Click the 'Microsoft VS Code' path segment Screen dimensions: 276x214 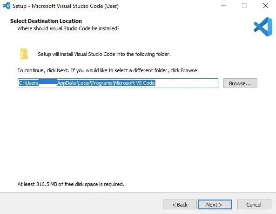click(135, 83)
